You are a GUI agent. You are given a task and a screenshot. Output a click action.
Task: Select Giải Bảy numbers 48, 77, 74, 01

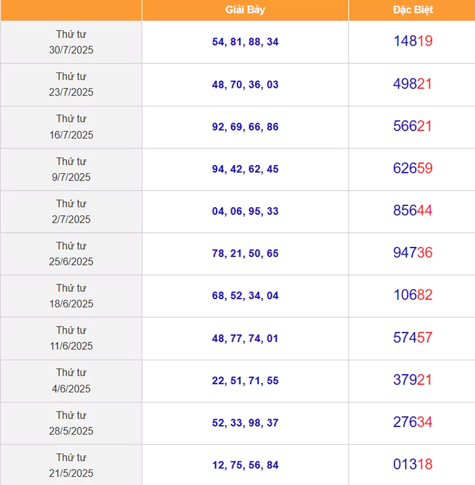pyautogui.click(x=245, y=338)
